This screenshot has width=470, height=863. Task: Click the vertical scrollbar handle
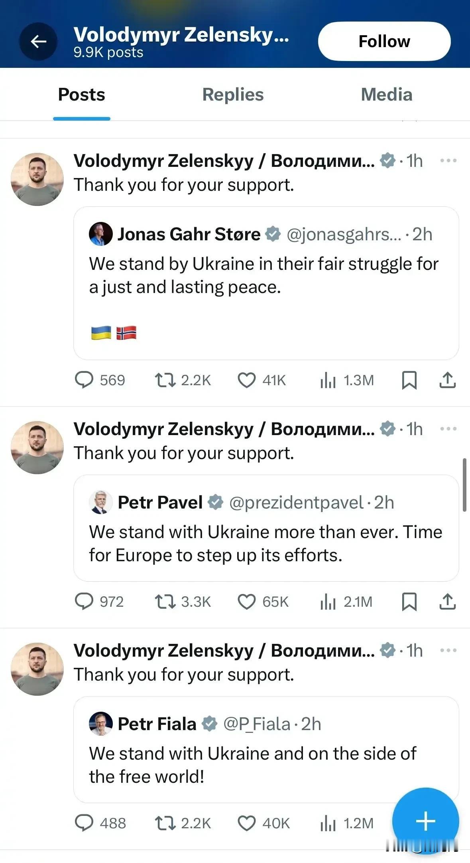point(464,485)
